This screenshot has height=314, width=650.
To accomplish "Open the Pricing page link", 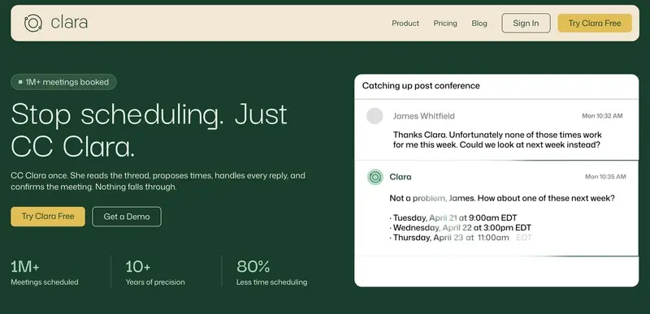I will pos(445,24).
